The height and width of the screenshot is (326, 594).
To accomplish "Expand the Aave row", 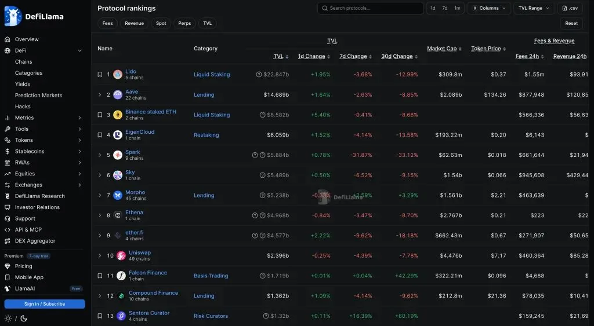I will click(100, 94).
